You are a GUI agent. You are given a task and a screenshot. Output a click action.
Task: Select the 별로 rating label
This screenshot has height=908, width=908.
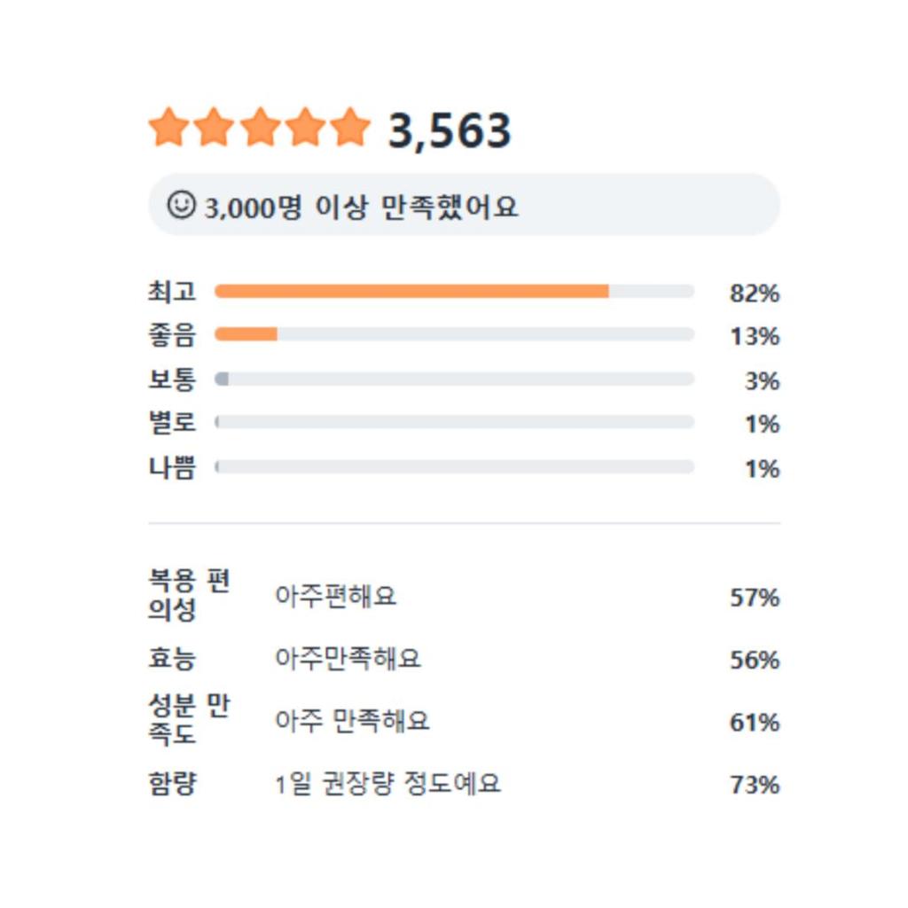point(172,423)
